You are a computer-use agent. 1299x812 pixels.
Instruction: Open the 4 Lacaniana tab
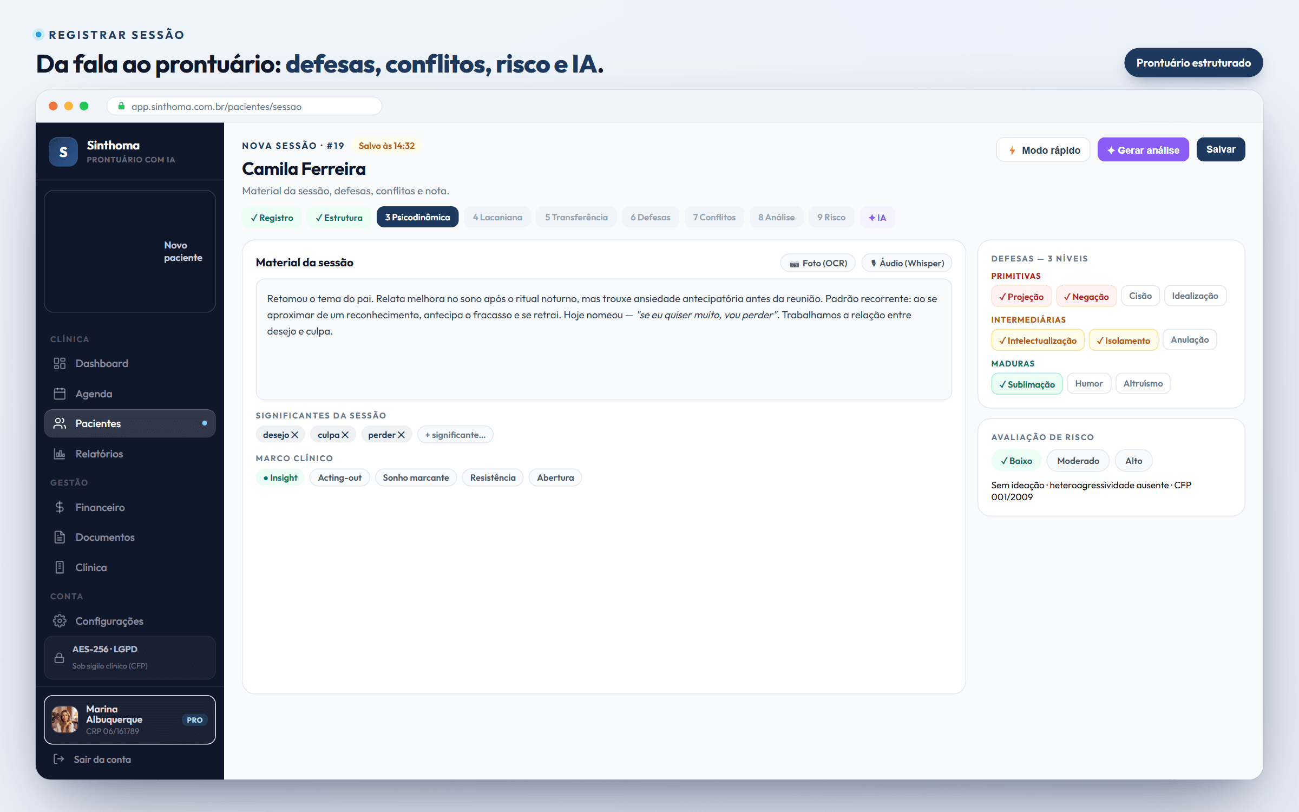tap(497, 217)
